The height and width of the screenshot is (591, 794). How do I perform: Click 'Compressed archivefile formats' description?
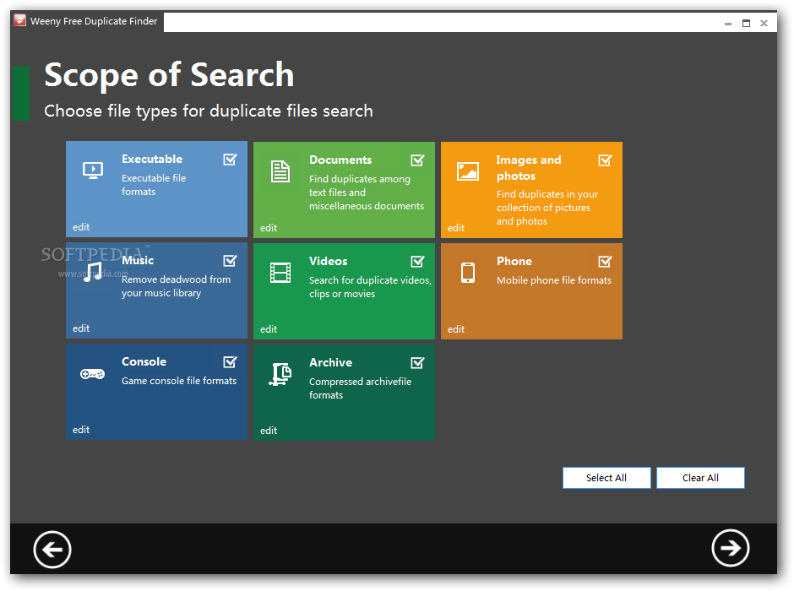360,388
